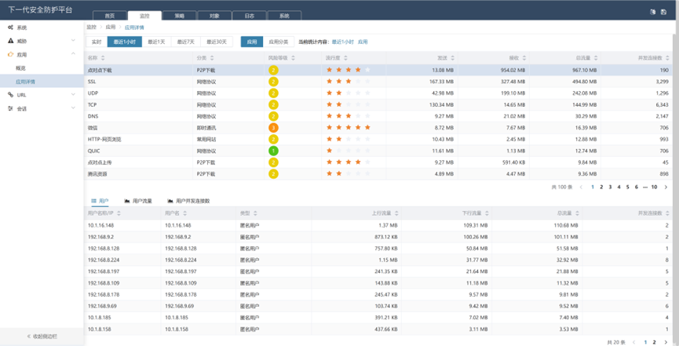Sort the application table by 发送
The width and height of the screenshot is (679, 346).
pos(452,58)
